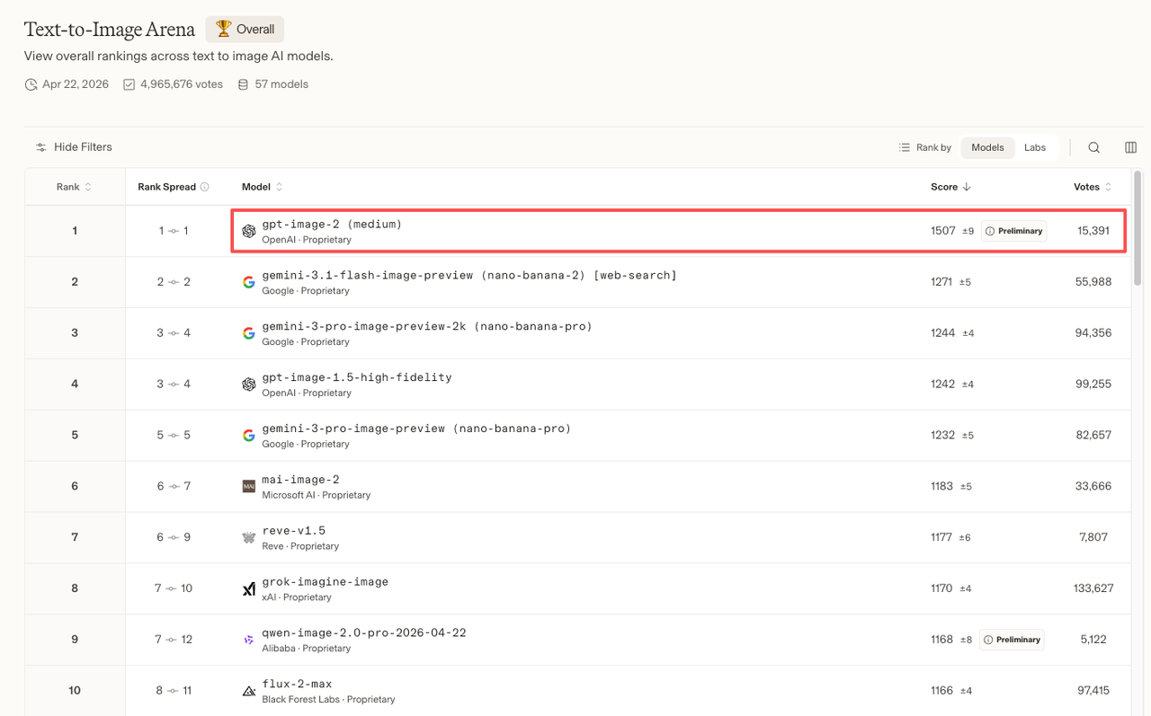Open the Overall category badge
Screen dimensions: 1151x716
click(245, 29)
